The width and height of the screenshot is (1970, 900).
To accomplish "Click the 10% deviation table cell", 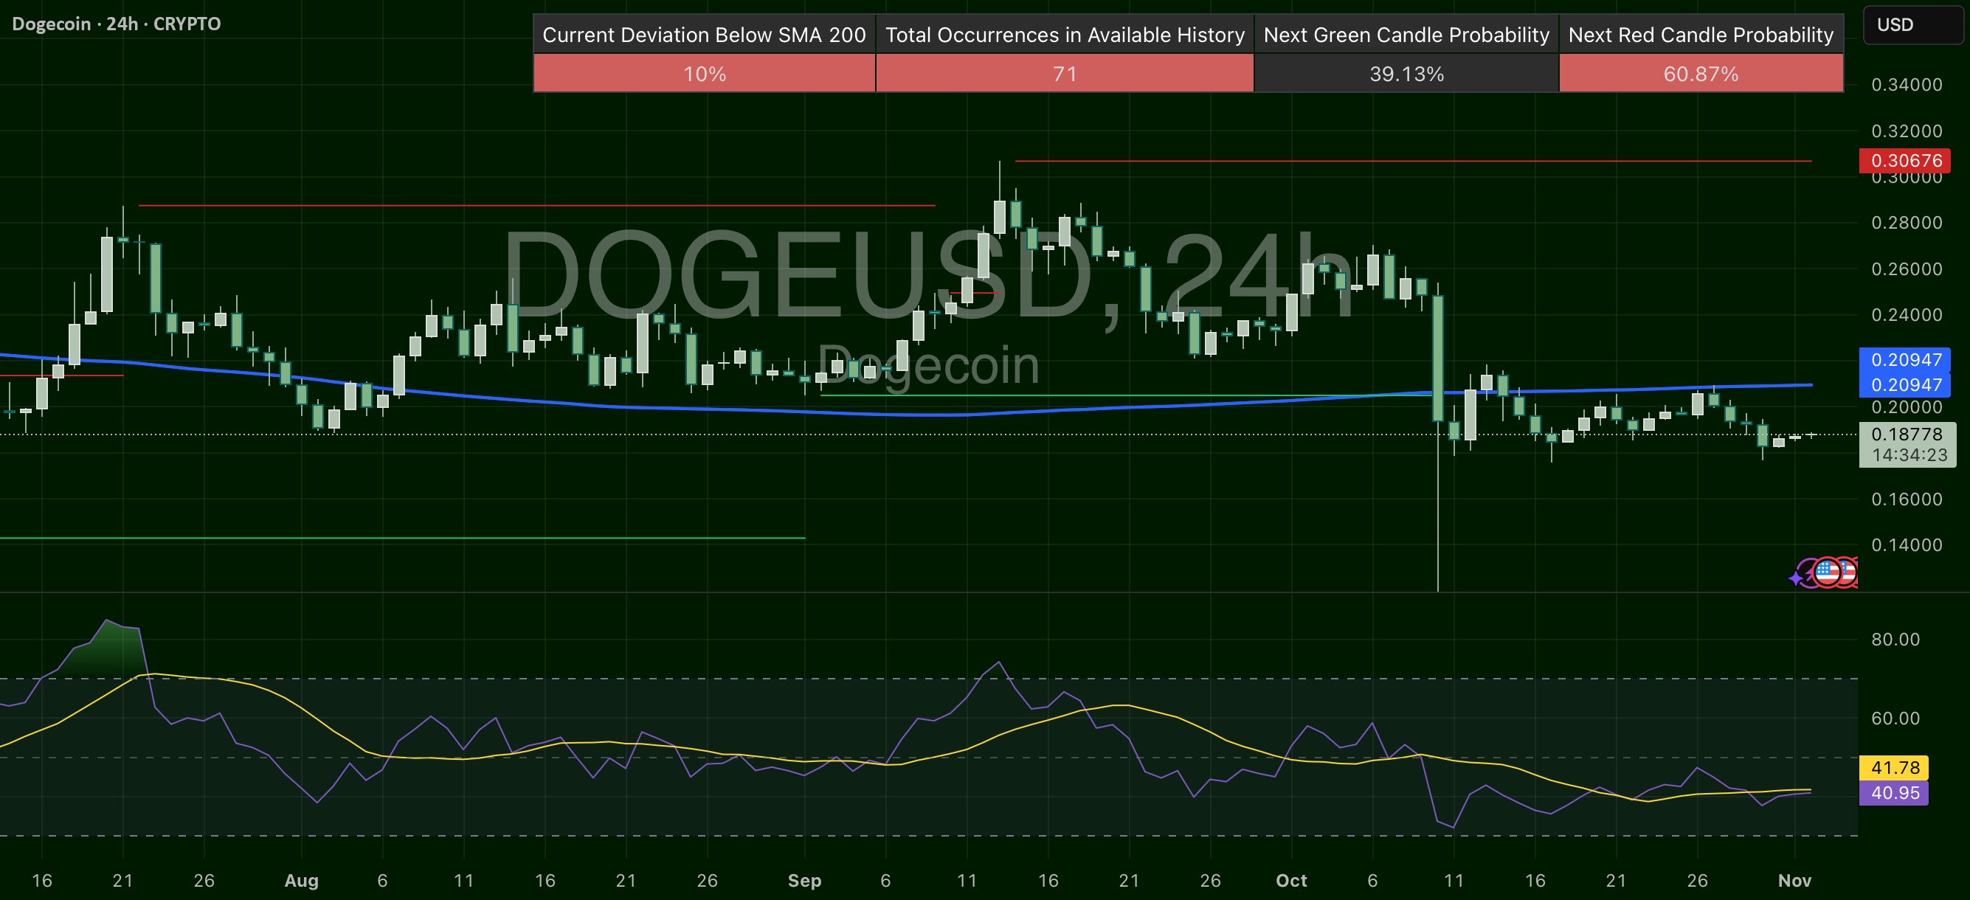I will click(704, 75).
